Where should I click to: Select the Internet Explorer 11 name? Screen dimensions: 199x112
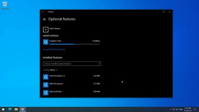pyautogui.click(x=57, y=76)
